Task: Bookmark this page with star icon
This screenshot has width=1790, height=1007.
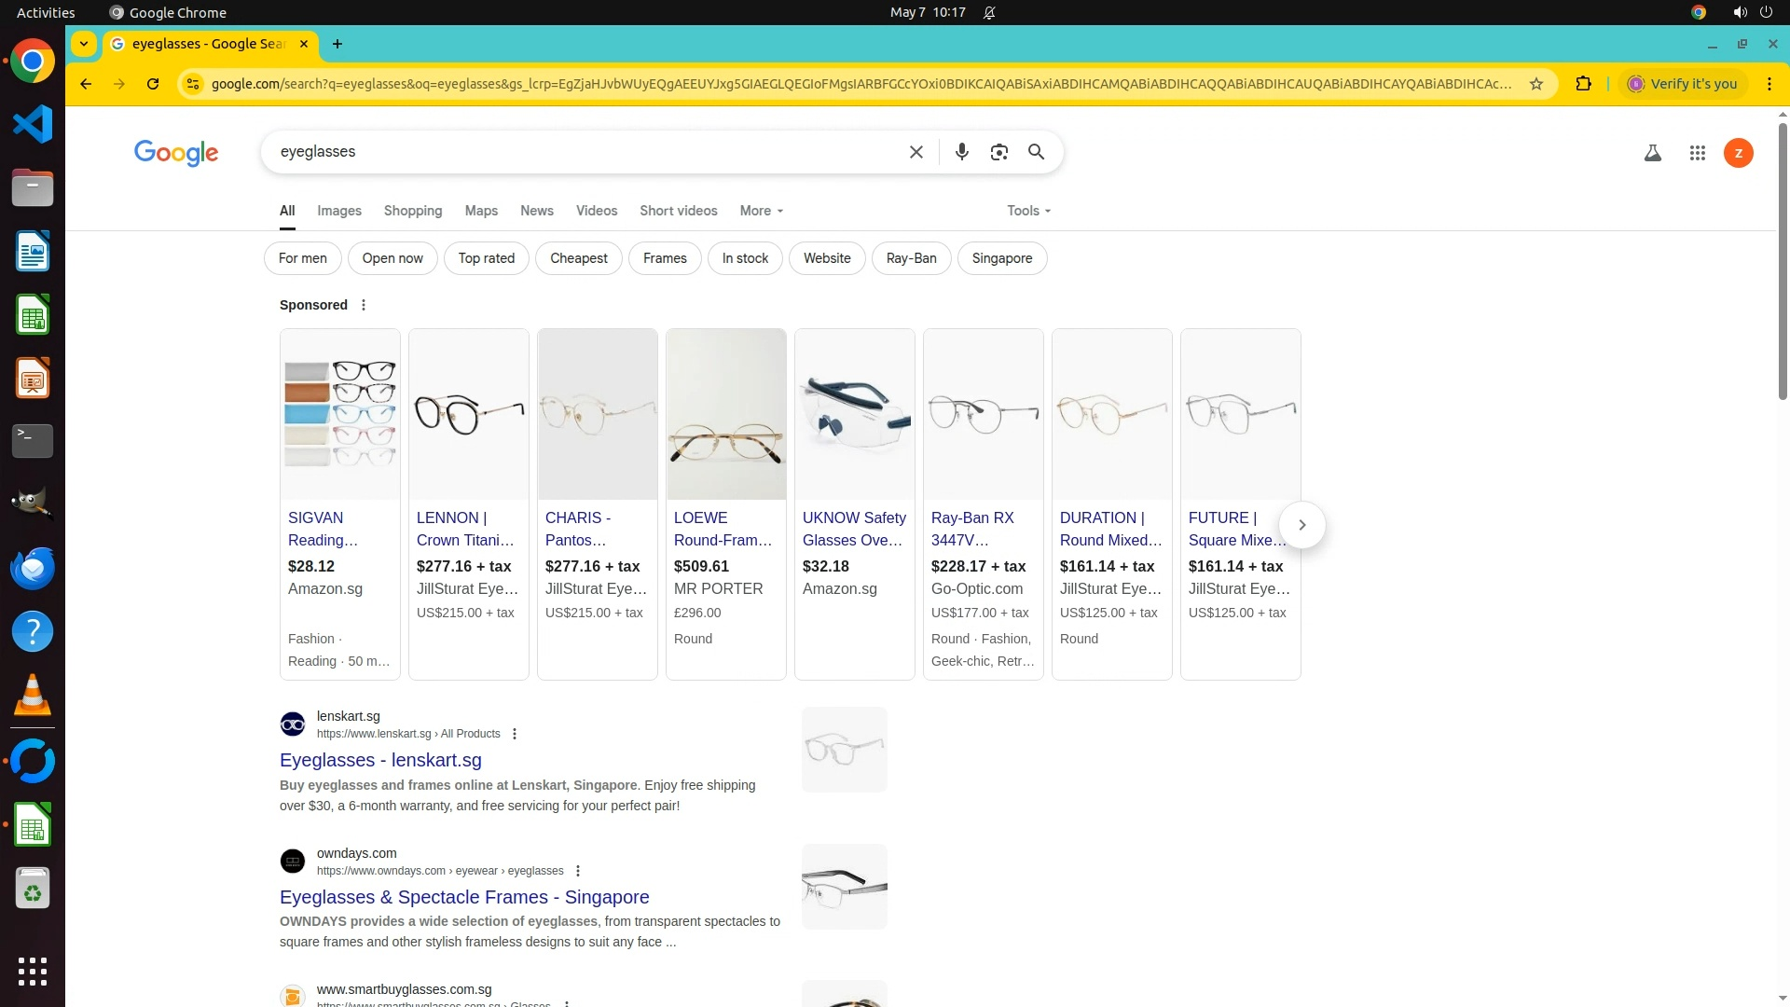Action: tap(1535, 84)
